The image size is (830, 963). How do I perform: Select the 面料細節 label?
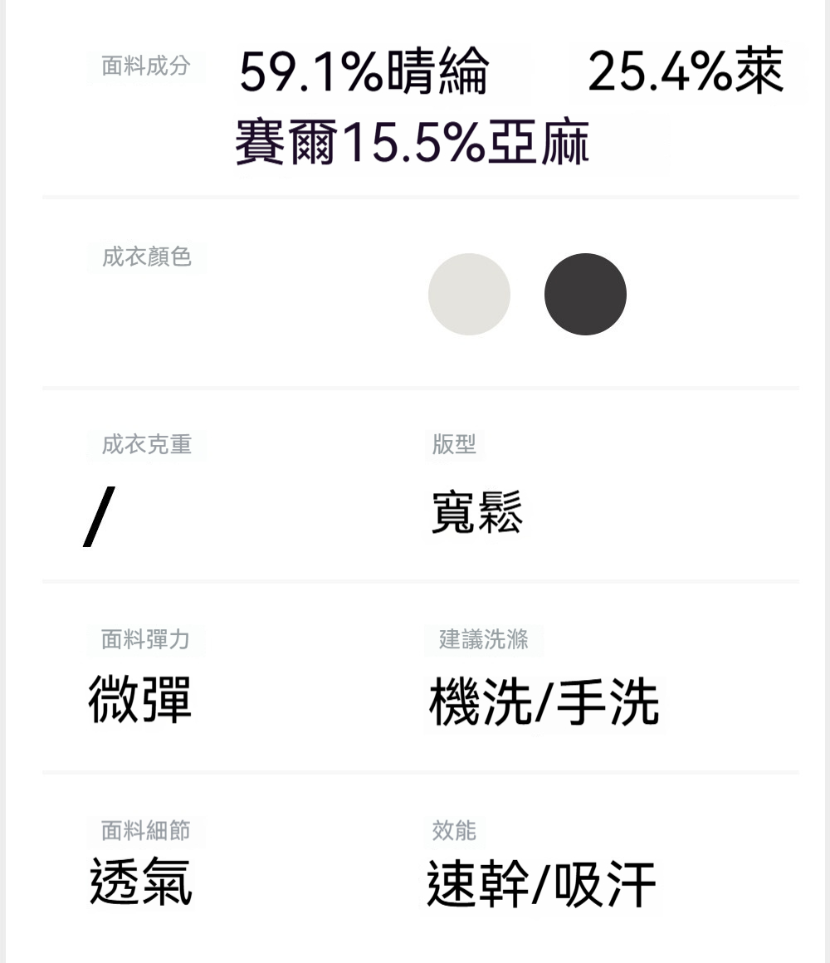(145, 830)
